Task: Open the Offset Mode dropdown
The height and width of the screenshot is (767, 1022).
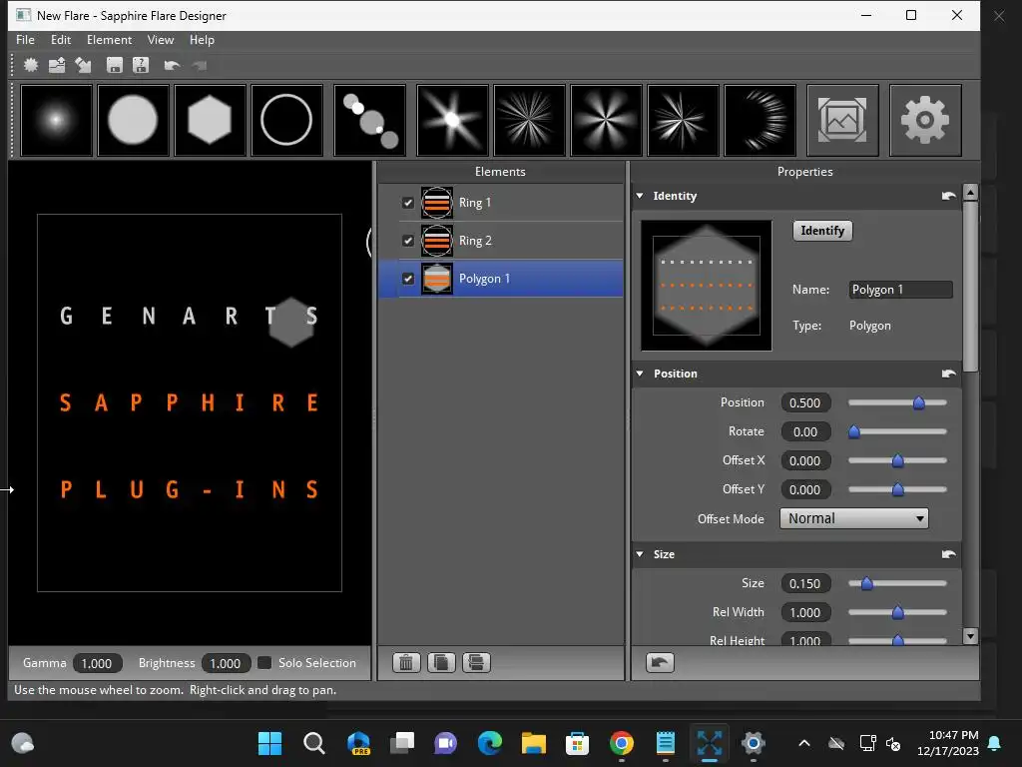Action: [854, 518]
